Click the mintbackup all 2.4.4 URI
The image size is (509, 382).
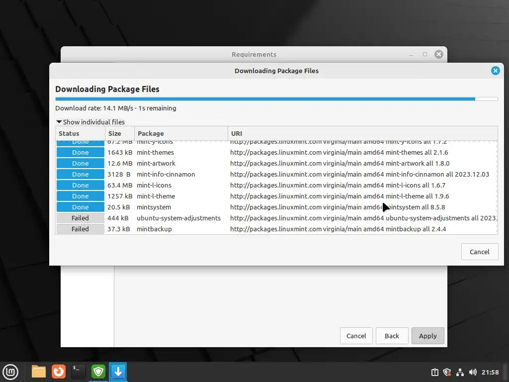pos(338,229)
